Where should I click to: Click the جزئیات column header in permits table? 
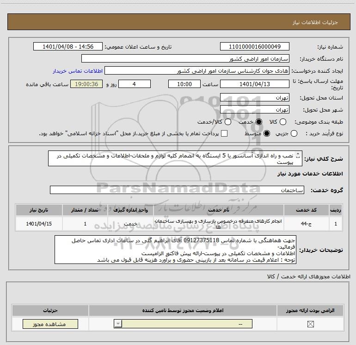coord(50,310)
